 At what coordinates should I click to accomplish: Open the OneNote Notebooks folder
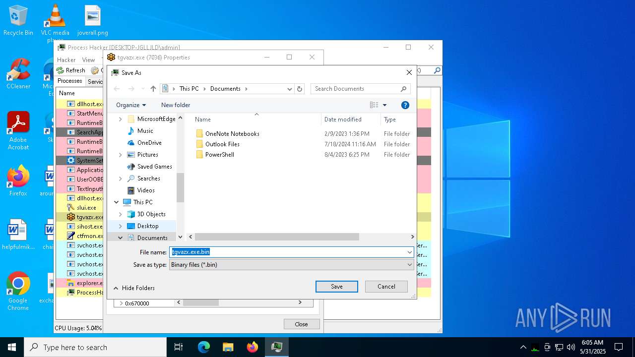232,134
